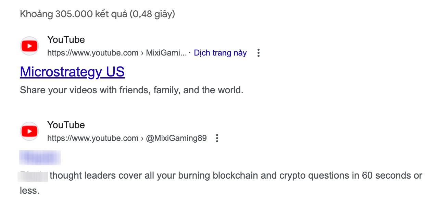
Task: Click the blurred title link of second result
Action: tap(40, 158)
